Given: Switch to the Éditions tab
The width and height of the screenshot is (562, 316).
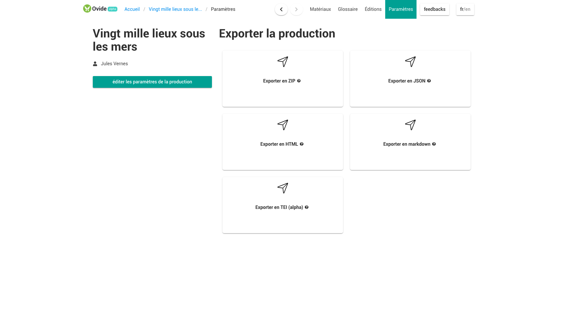Looking at the screenshot, I should tap(373, 9).
